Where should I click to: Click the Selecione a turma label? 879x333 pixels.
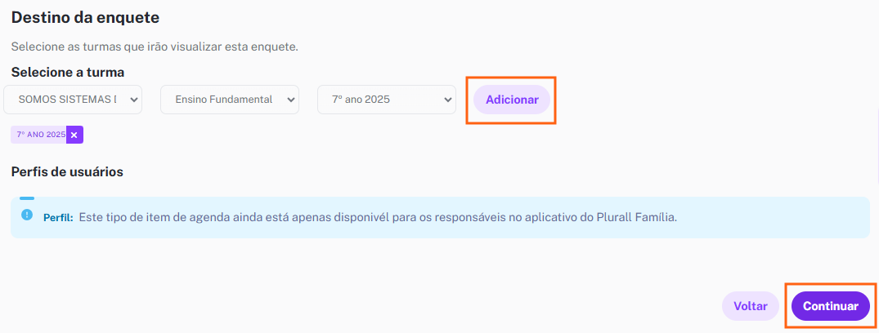68,72
